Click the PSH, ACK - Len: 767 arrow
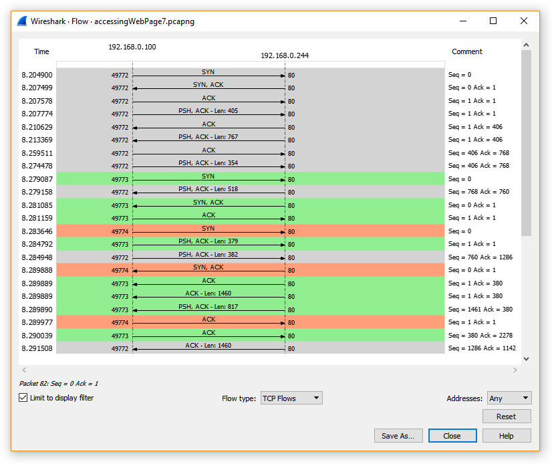558x470 pixels. [208, 140]
